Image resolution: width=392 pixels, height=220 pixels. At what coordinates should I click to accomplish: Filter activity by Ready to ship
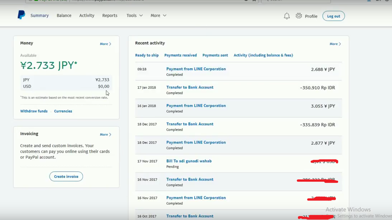tap(147, 55)
